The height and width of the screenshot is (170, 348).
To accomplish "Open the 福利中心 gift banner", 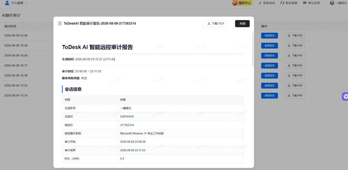I will 242,3.
